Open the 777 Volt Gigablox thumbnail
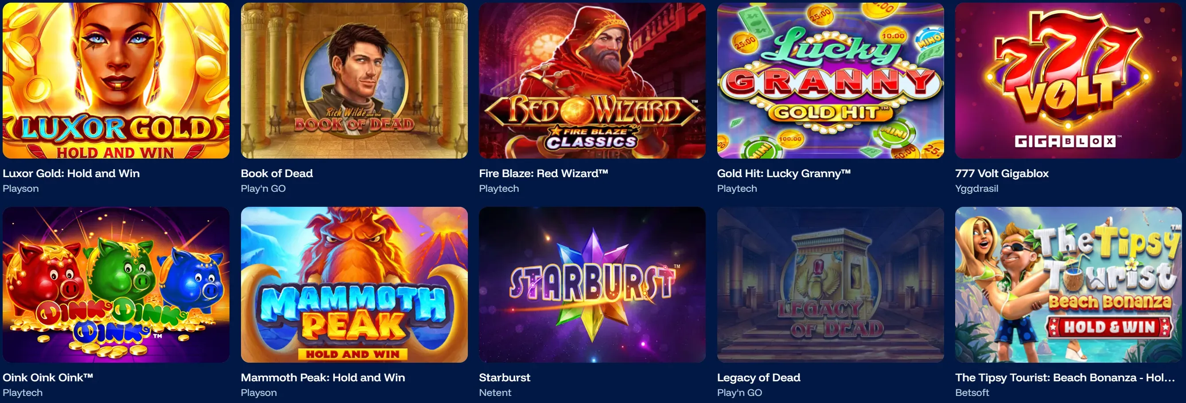This screenshot has width=1186, height=403. coord(1069,81)
